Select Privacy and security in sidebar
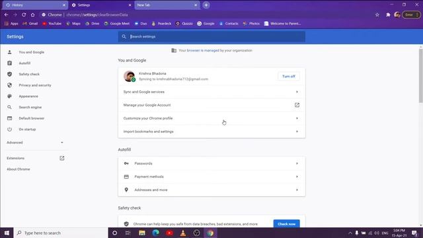Screen dimensions: 423x238 point(35,85)
